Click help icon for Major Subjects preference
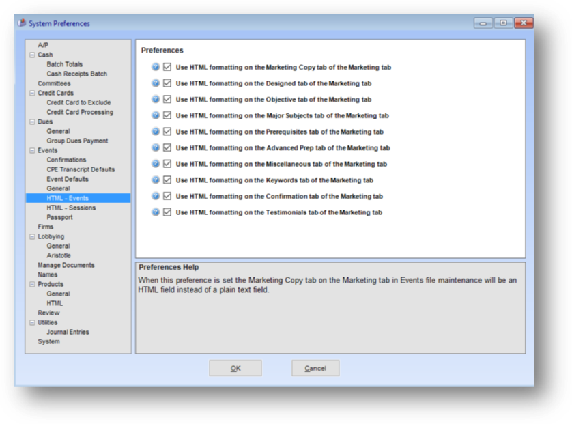The width and height of the screenshot is (572, 424). click(156, 115)
